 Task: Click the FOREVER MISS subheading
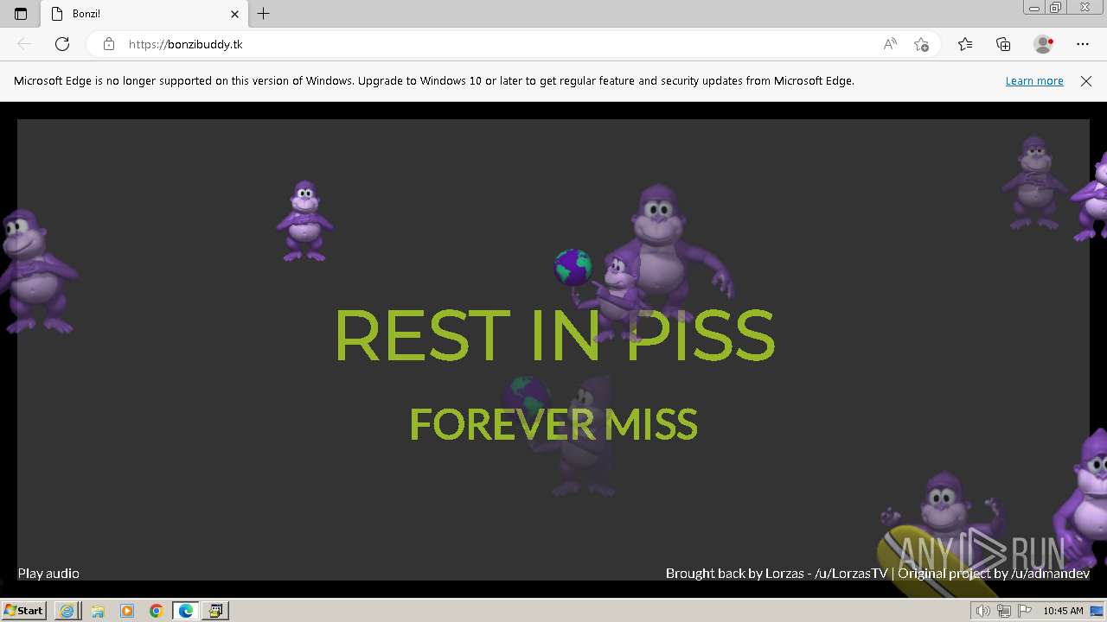tap(553, 424)
